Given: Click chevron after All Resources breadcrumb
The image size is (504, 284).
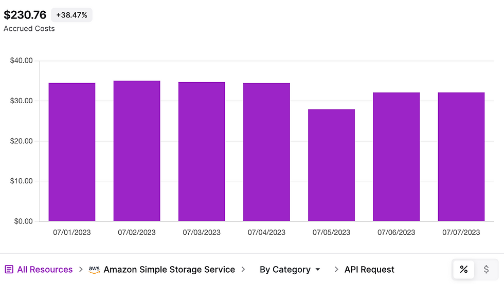Looking at the screenshot, I should click(x=81, y=269).
